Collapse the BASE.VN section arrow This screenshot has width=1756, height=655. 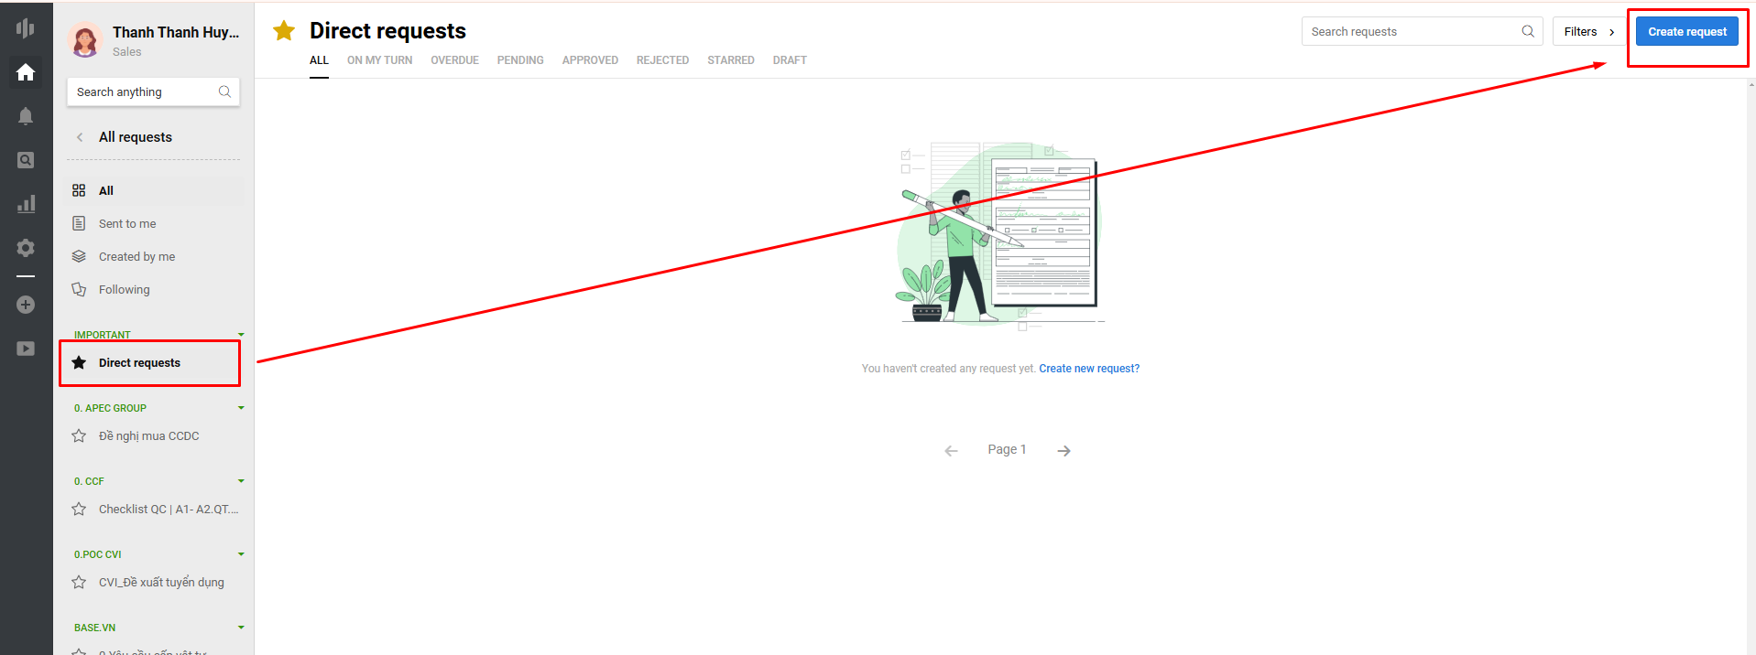coord(241,628)
